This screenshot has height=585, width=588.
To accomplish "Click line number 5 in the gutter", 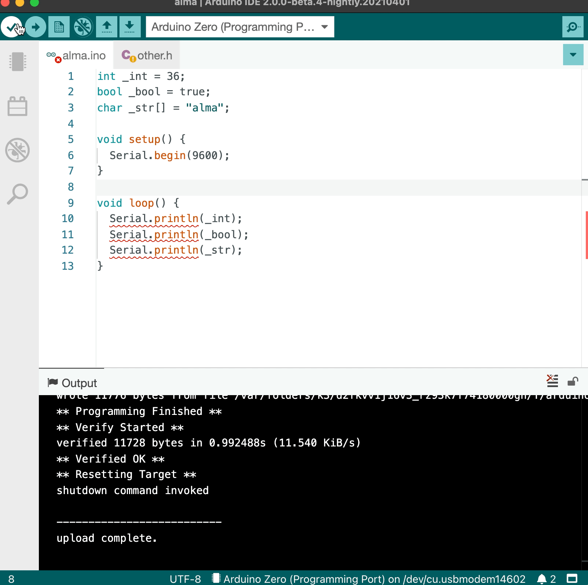I will 71,139.
